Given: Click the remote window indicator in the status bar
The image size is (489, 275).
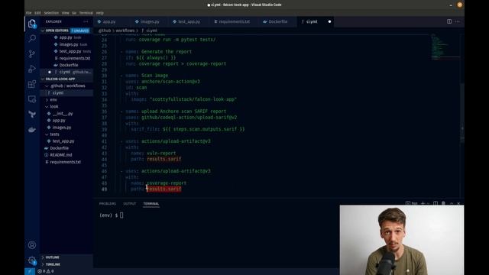Looking at the screenshot, I should [30, 271].
